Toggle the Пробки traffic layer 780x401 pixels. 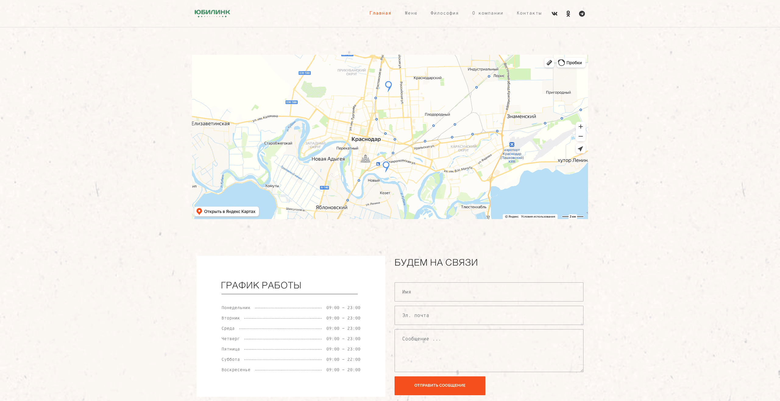[x=570, y=63]
